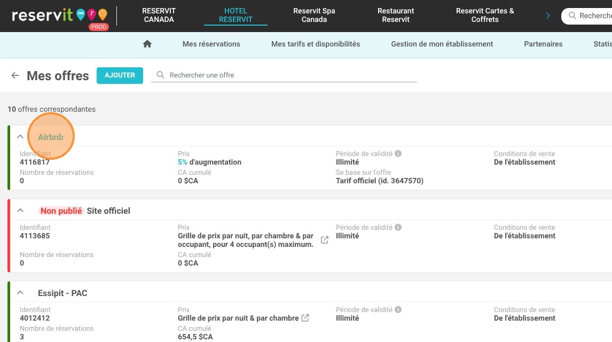Open Reservit Cartes & Coffrets tab

click(485, 15)
